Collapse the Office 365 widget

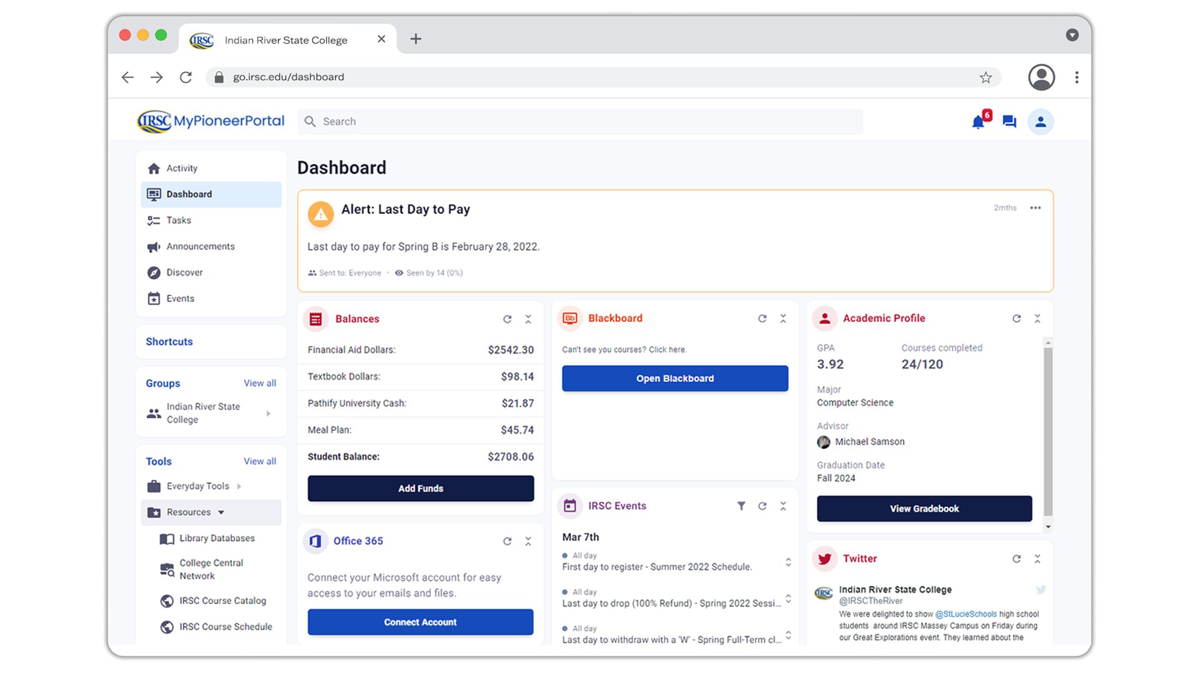point(528,541)
